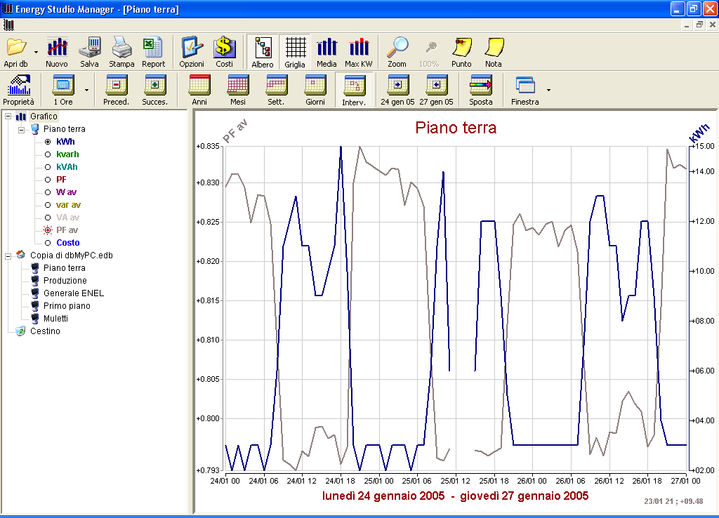Open the Report spreadsheet icon
This screenshot has width=719, height=518.
(153, 52)
